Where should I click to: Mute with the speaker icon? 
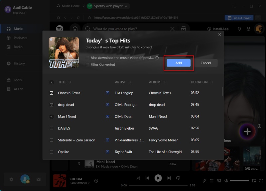point(226,181)
